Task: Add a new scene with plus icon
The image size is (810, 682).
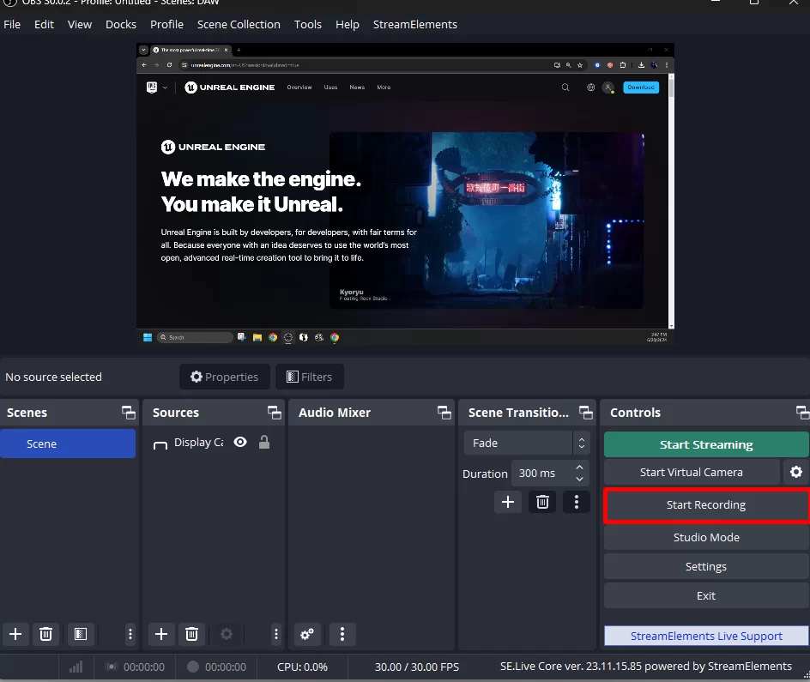Action: tap(15, 634)
